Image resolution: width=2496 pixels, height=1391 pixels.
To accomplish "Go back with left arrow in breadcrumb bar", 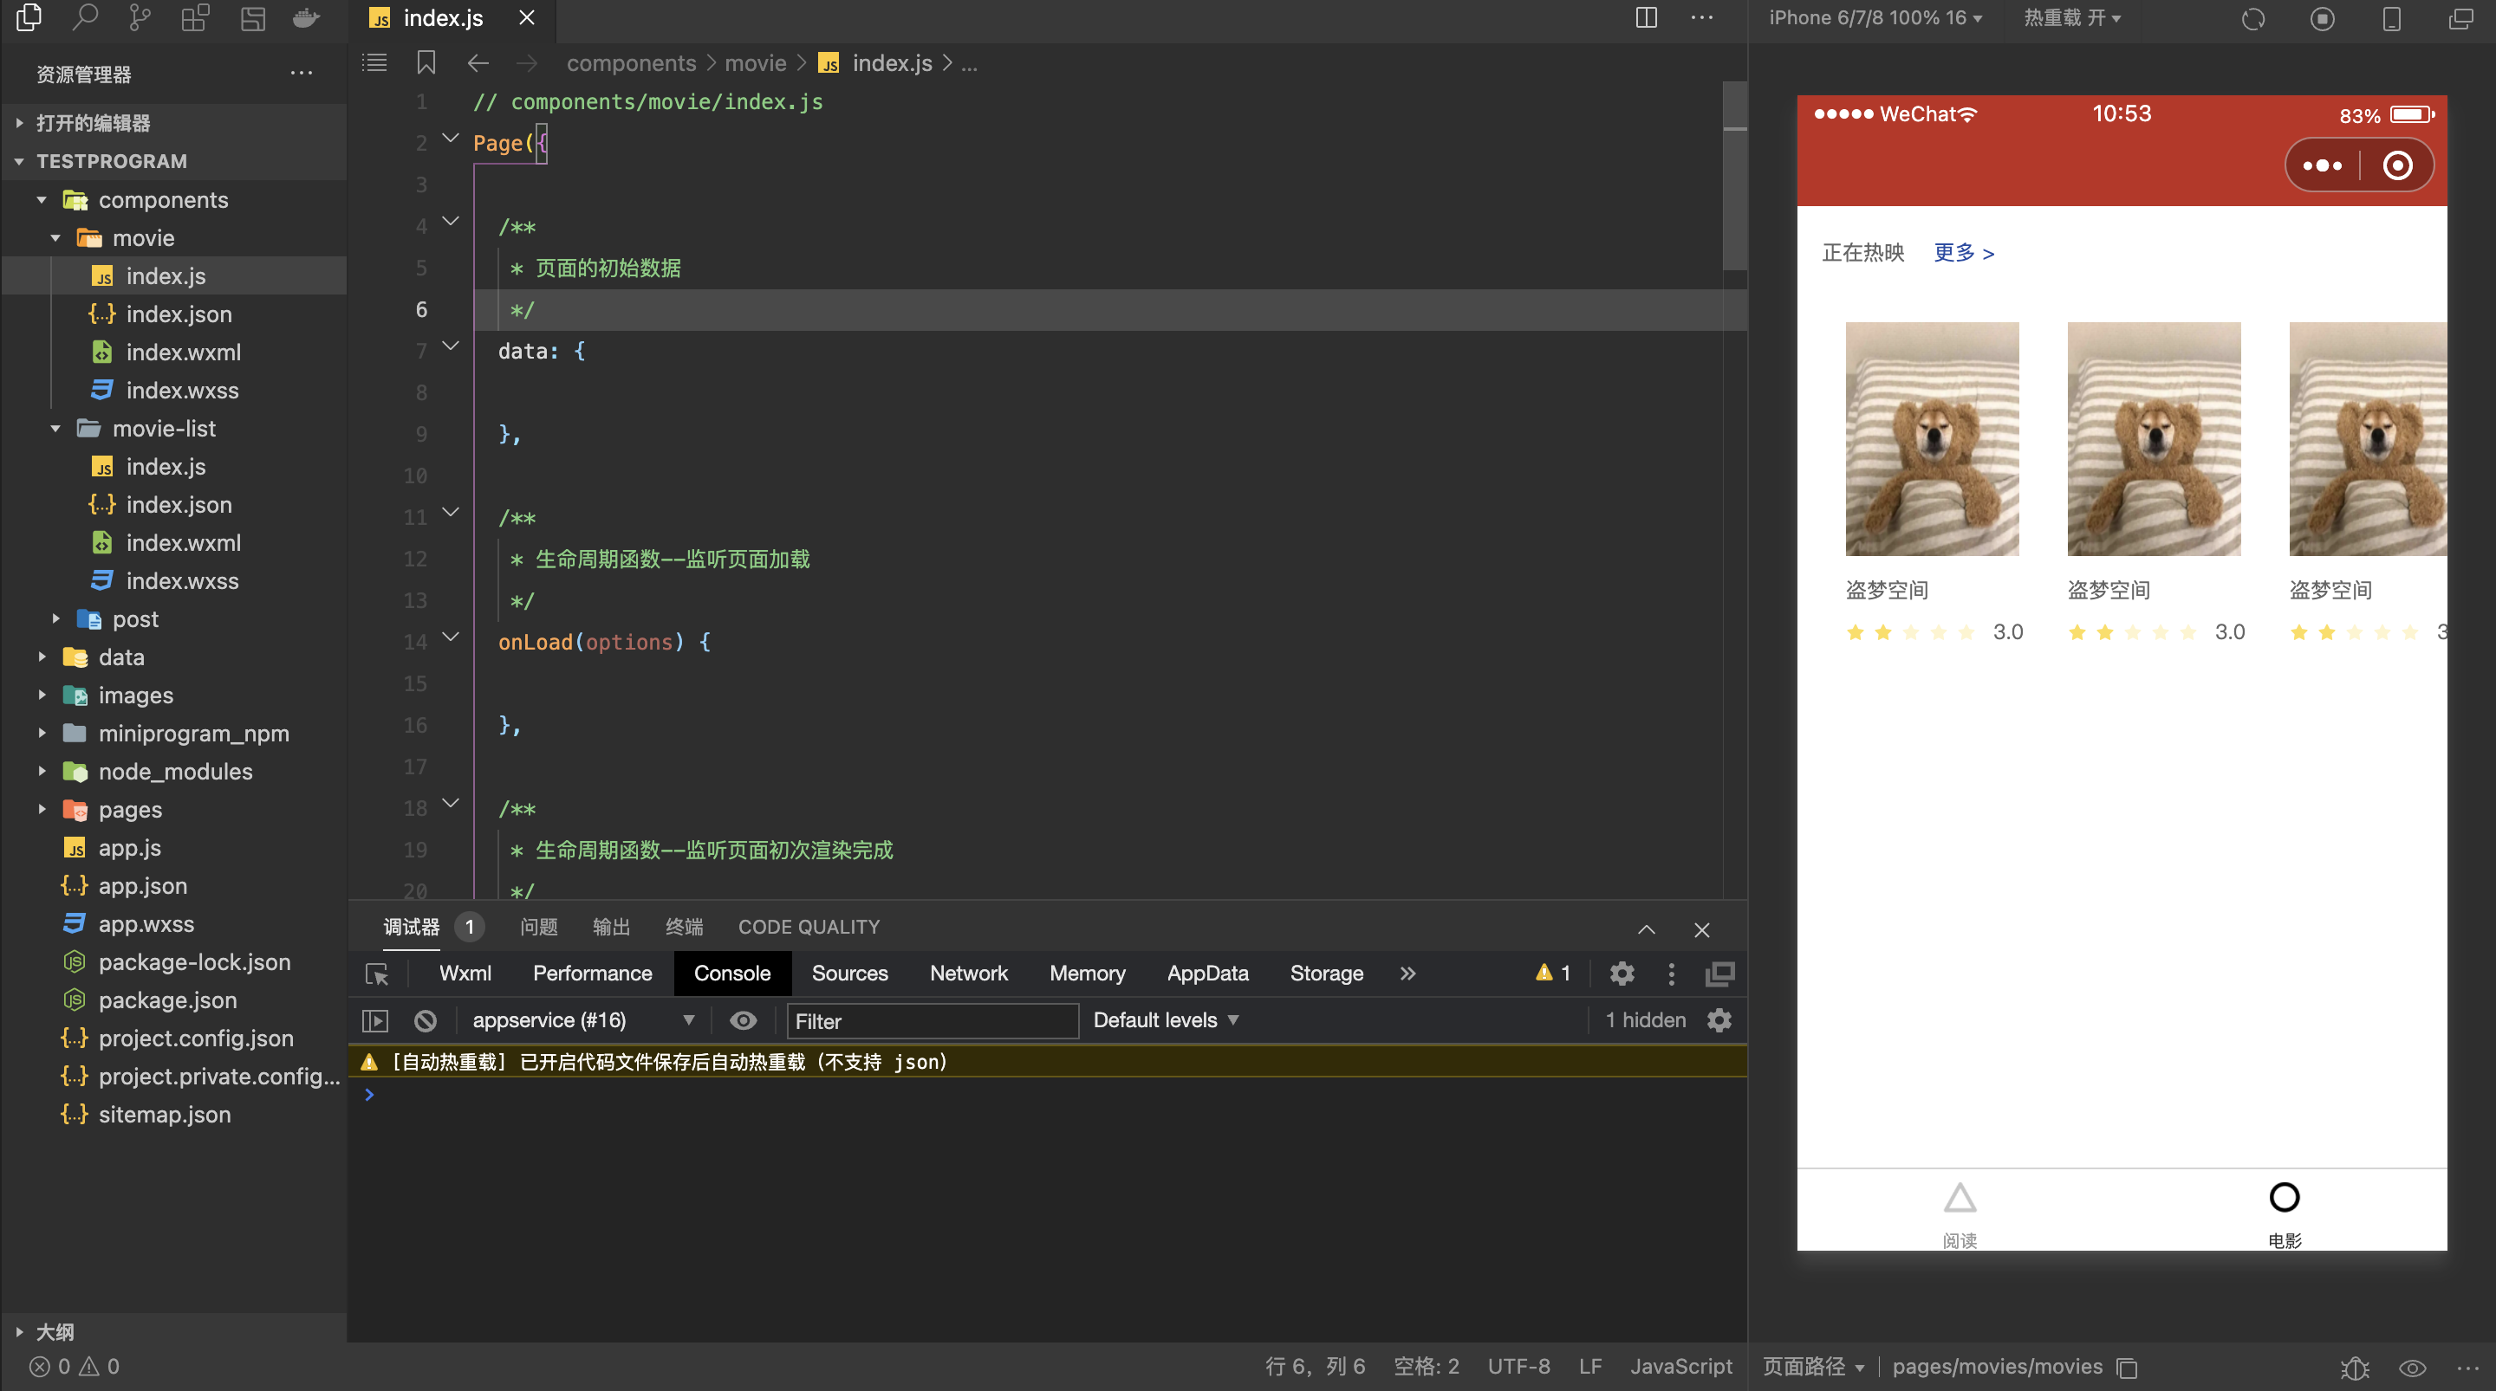I will pyautogui.click(x=478, y=63).
